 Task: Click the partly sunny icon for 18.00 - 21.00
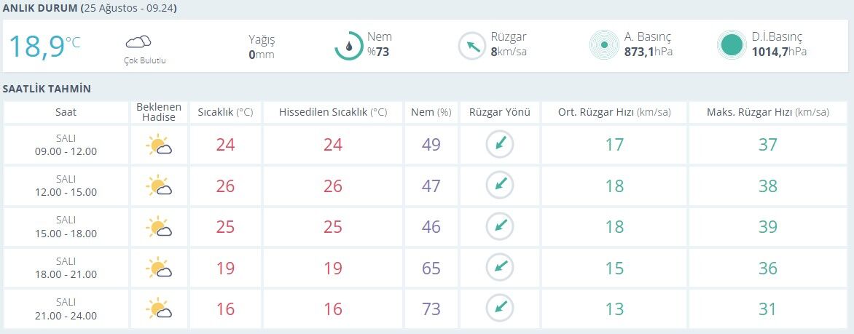pos(159,269)
